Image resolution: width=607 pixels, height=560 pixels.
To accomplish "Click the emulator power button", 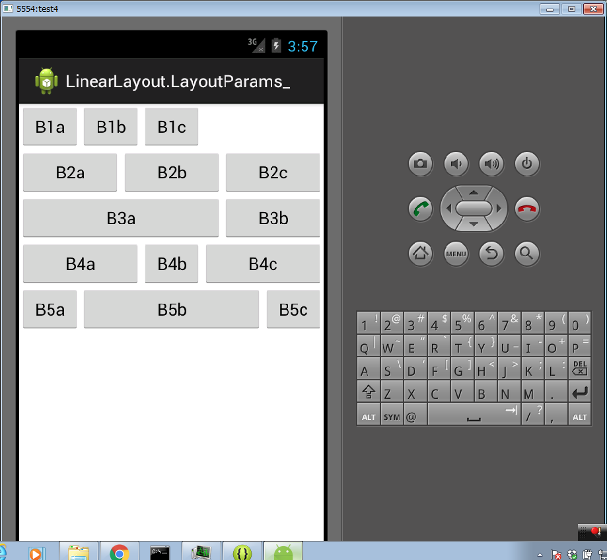I will pyautogui.click(x=527, y=164).
